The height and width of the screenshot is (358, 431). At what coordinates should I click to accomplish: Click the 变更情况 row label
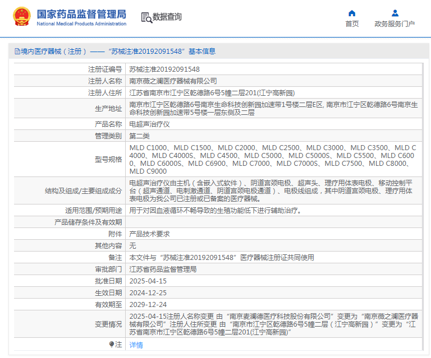pos(108,324)
